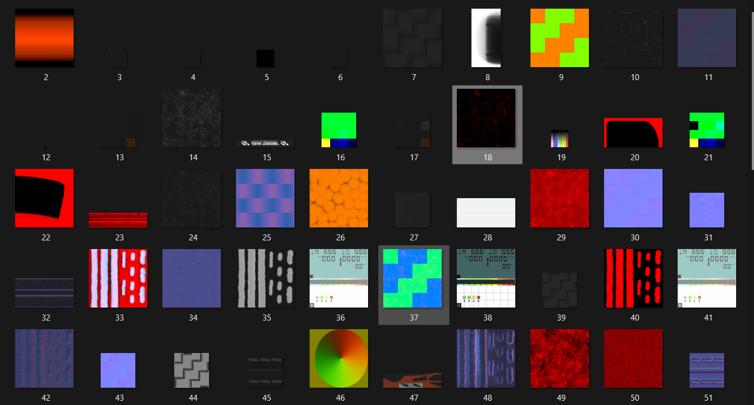Open the red and white stripes texture 33
The image size is (754, 405).
pos(118,278)
